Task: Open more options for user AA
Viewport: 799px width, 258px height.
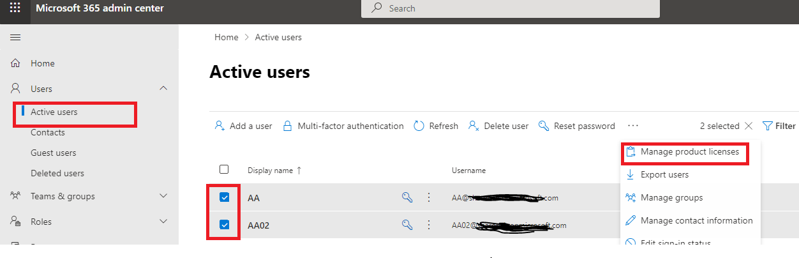Action: [429, 198]
